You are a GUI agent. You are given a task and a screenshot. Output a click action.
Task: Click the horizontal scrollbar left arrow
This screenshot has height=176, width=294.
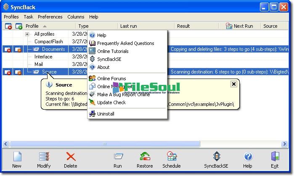click(6, 144)
